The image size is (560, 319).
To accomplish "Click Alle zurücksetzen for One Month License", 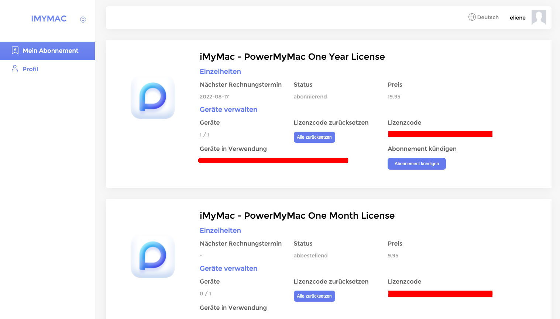I will (x=314, y=296).
